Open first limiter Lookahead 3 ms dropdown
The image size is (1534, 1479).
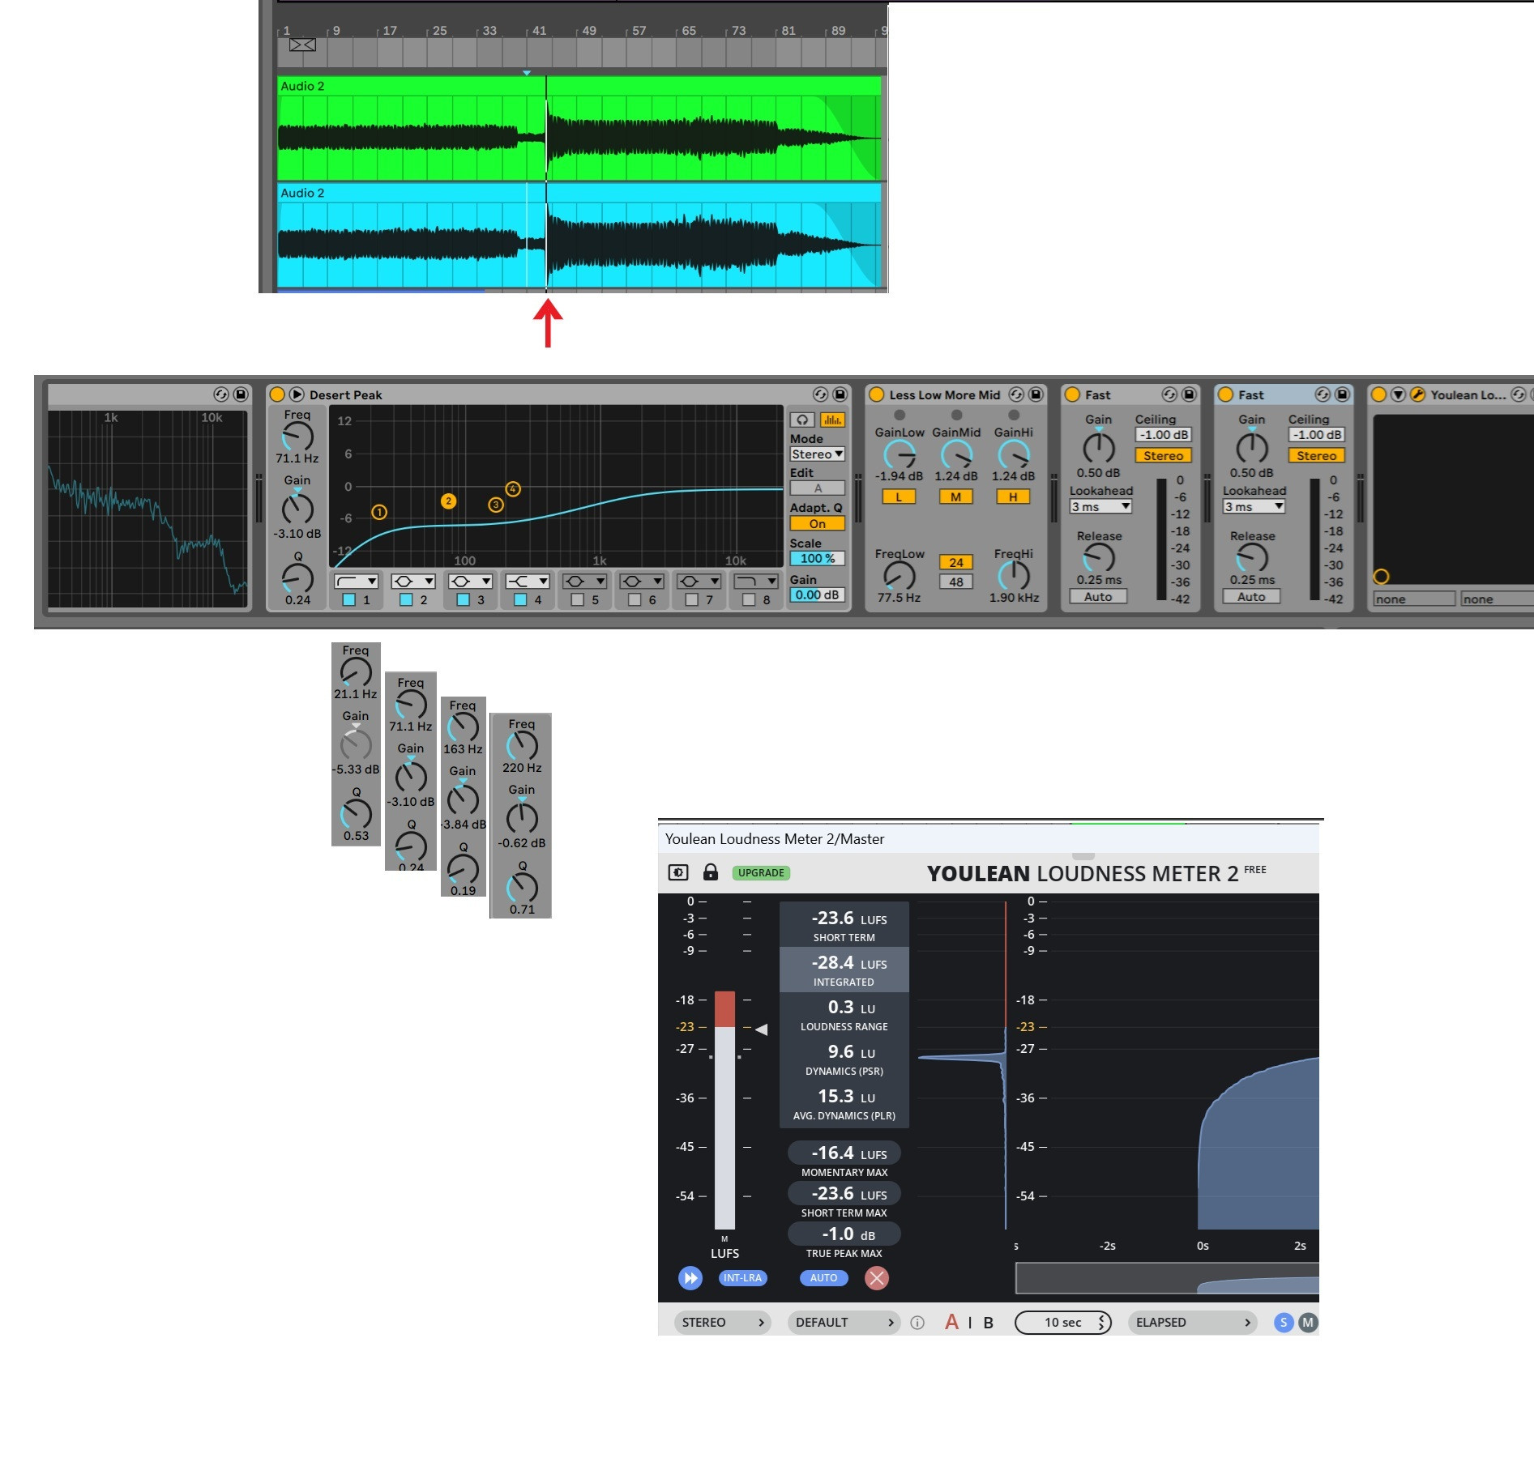pos(1100,507)
